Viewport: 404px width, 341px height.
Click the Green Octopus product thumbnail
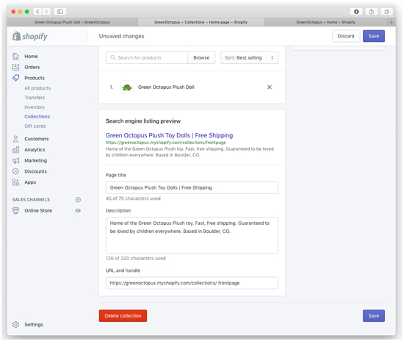tap(127, 87)
